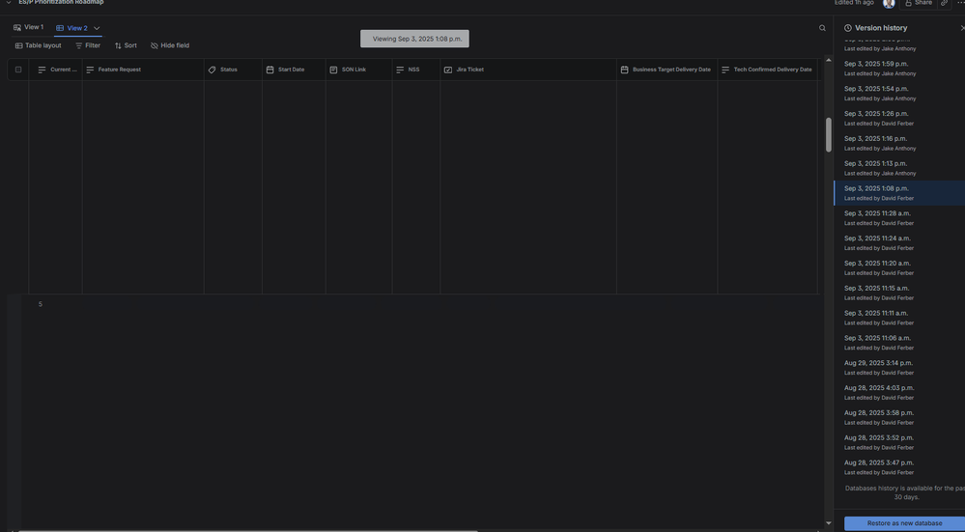The image size is (965, 532).
Task: Select version Aug 28, 2025 3:52 p.m.
Action: coord(899,442)
